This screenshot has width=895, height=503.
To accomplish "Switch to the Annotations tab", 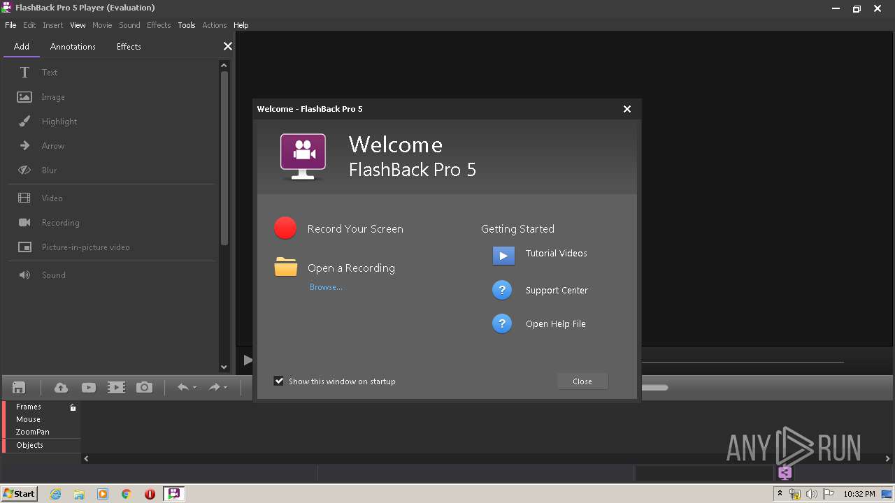I will point(73,47).
